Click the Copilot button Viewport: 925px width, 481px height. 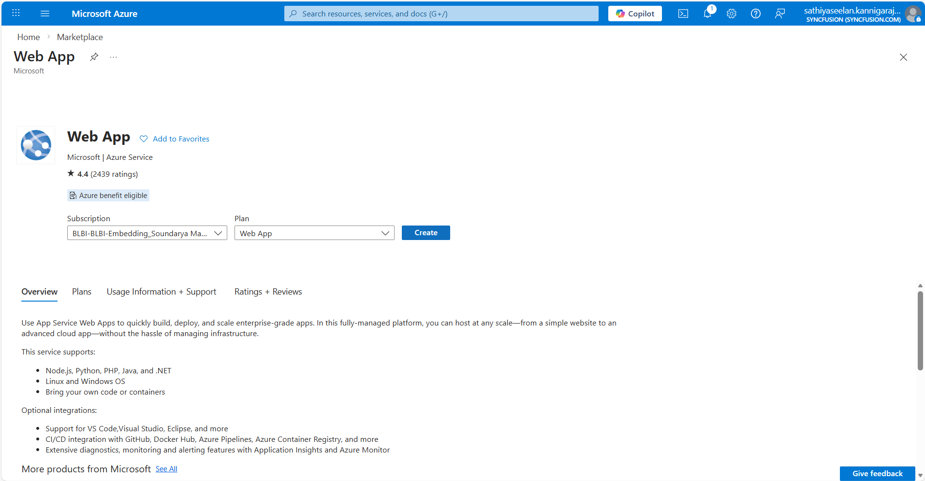pyautogui.click(x=635, y=14)
